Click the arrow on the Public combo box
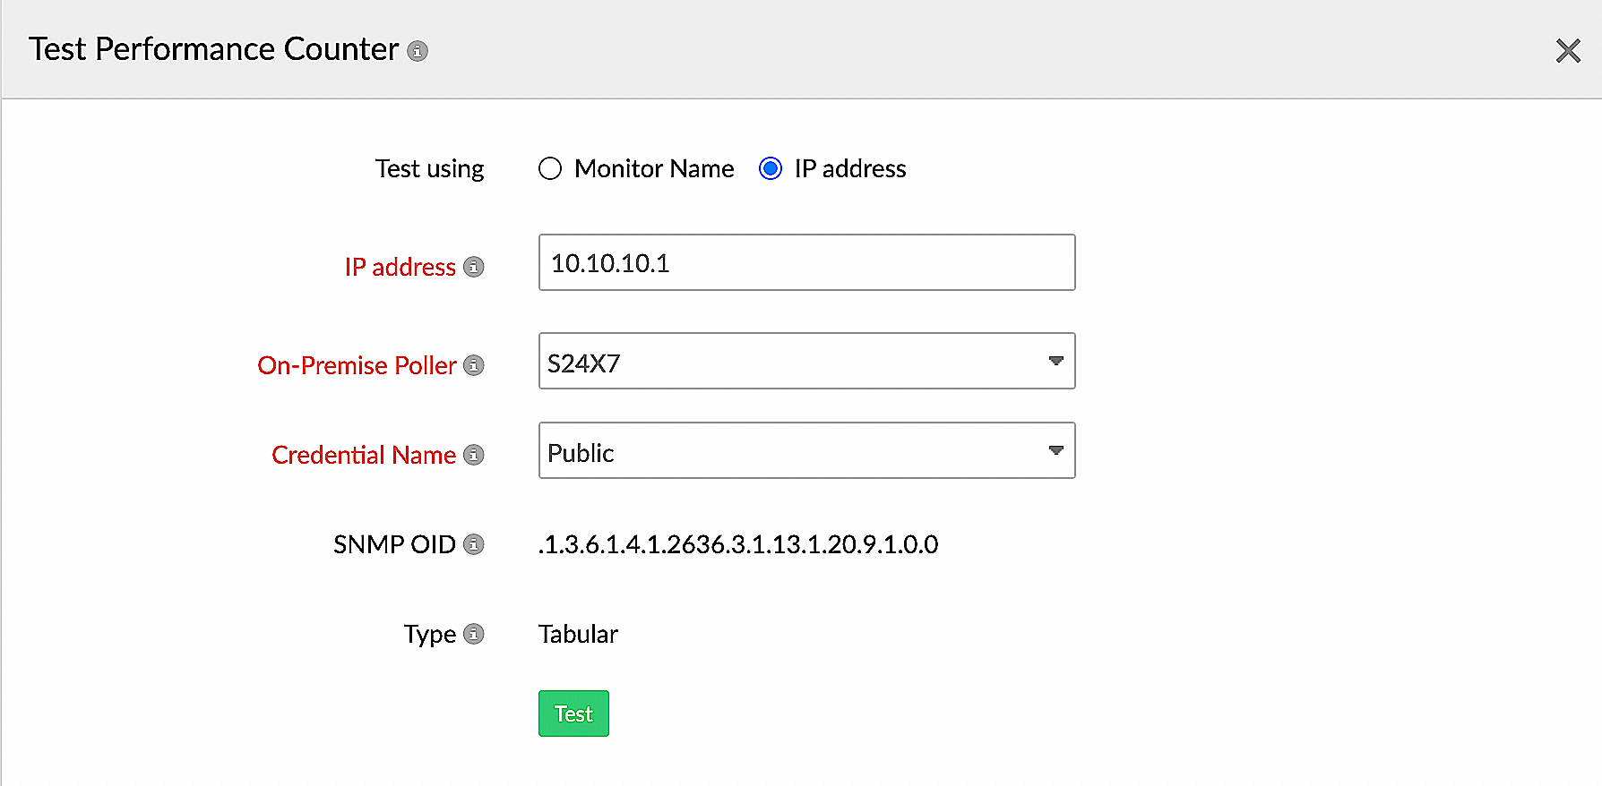Screen dimensions: 1602x786 click(x=1055, y=450)
